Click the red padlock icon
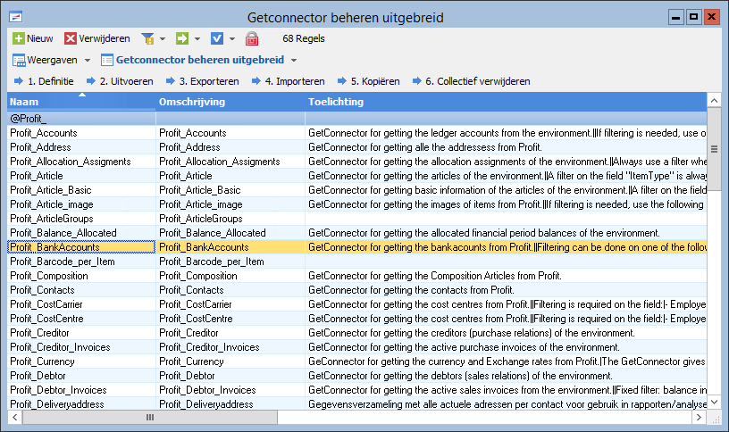Screen dimensions: 729x432 click(252, 38)
